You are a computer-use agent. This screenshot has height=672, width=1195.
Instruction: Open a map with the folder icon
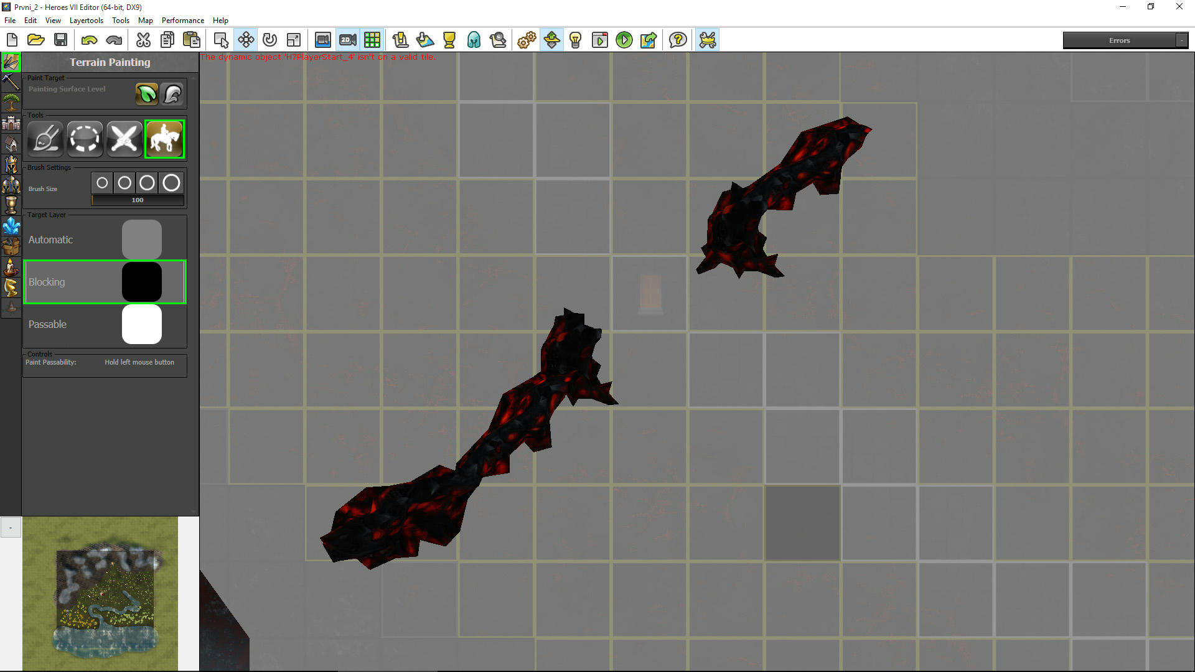[36, 40]
